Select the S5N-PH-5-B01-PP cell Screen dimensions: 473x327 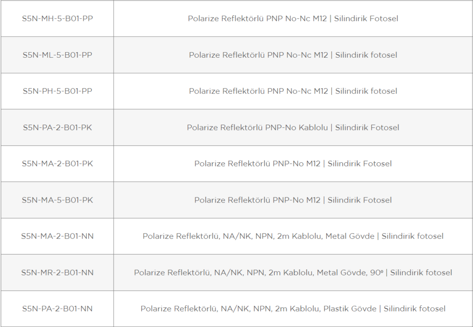point(57,91)
